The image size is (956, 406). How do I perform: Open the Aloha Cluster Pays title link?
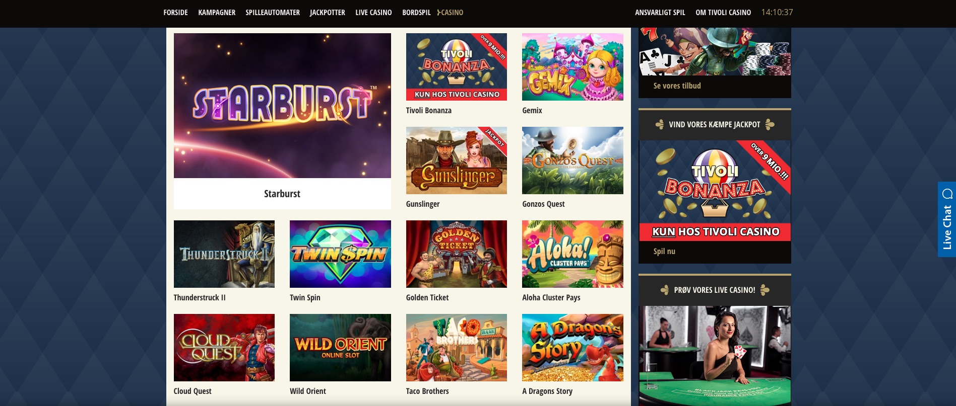tap(551, 298)
